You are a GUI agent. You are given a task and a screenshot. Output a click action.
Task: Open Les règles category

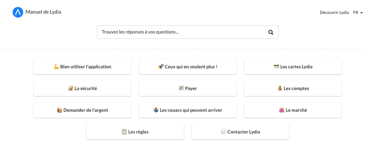click(135, 132)
